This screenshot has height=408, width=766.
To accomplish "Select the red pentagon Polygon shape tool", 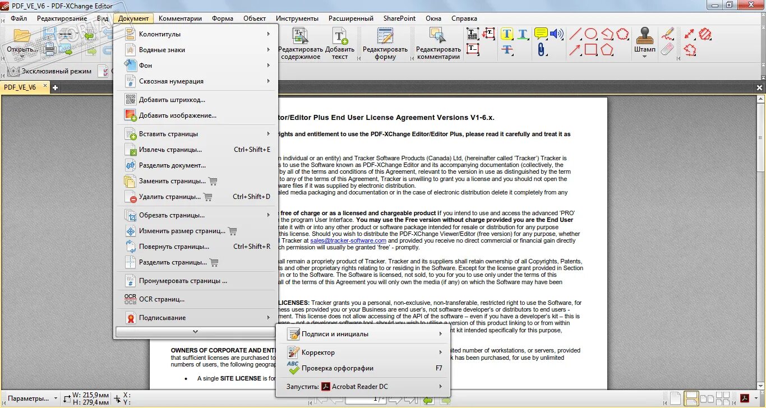I will click(607, 49).
